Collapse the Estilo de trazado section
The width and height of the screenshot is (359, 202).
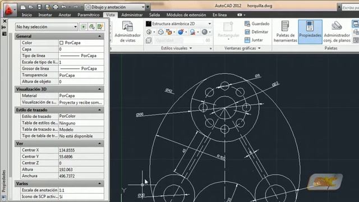100,110
